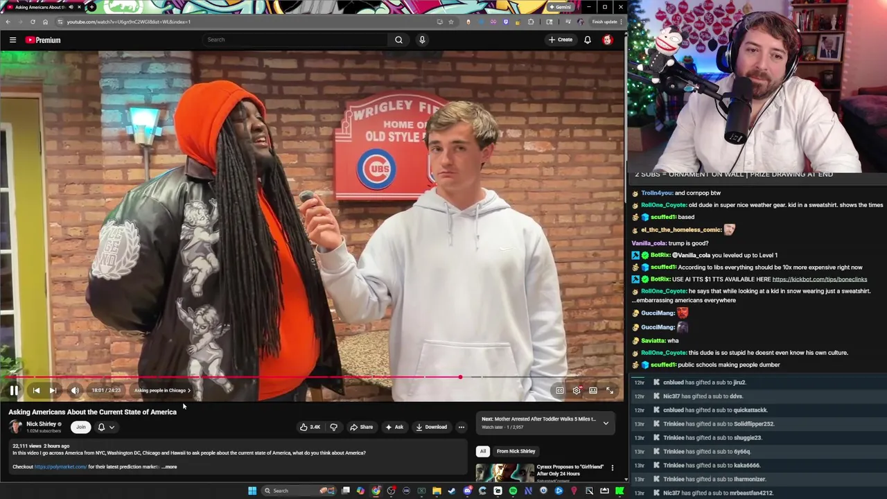This screenshot has height=499, width=887.
Task: Switch to theater mode view
Action: point(593,390)
